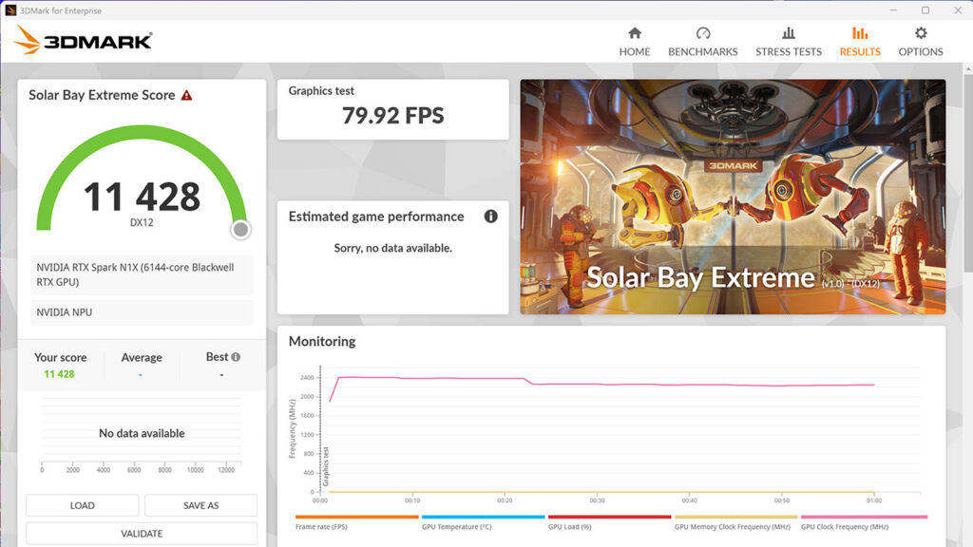The image size is (973, 547).
Task: Click the Average score label
Action: 142,357
